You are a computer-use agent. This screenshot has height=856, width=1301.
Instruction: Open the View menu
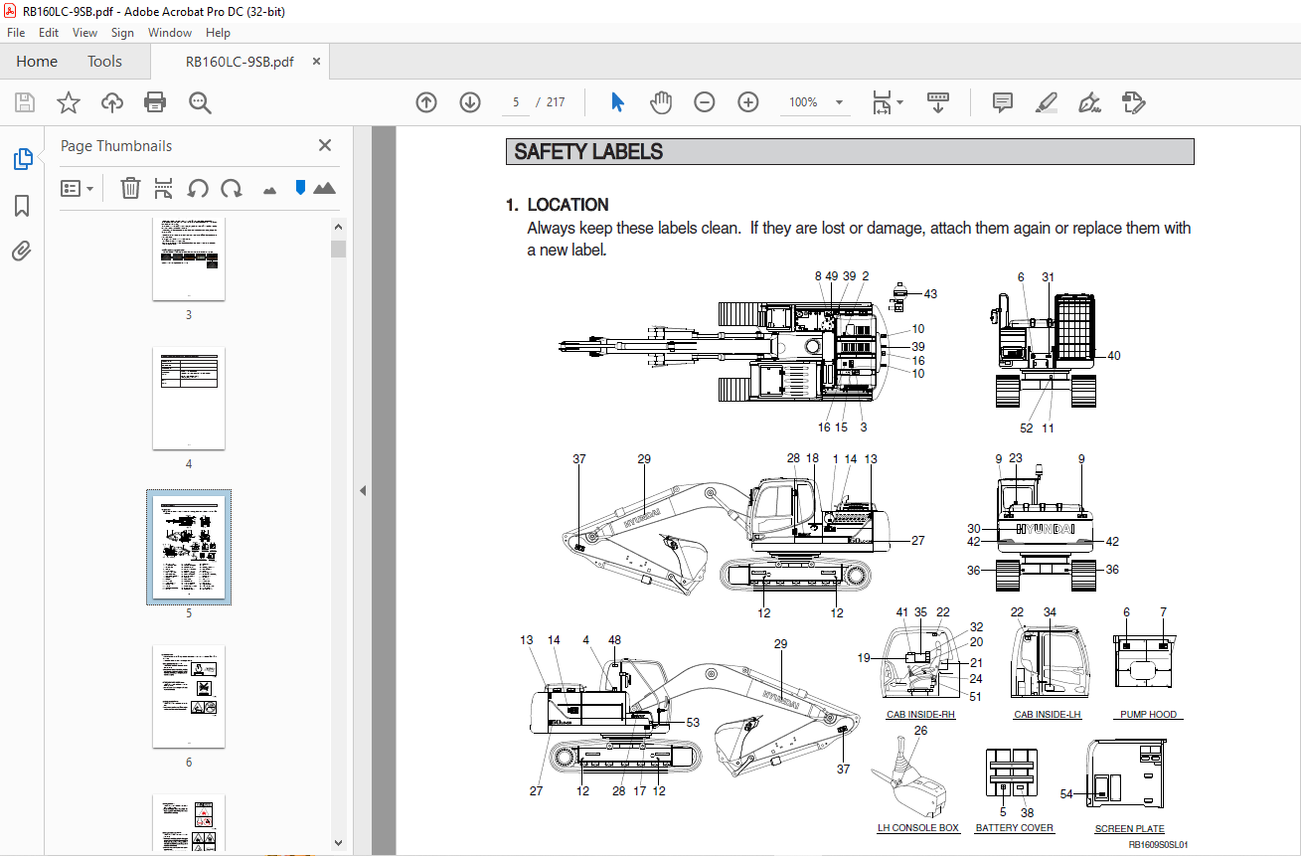click(85, 33)
